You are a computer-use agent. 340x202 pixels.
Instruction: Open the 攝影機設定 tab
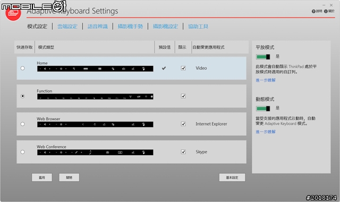tap(165, 27)
